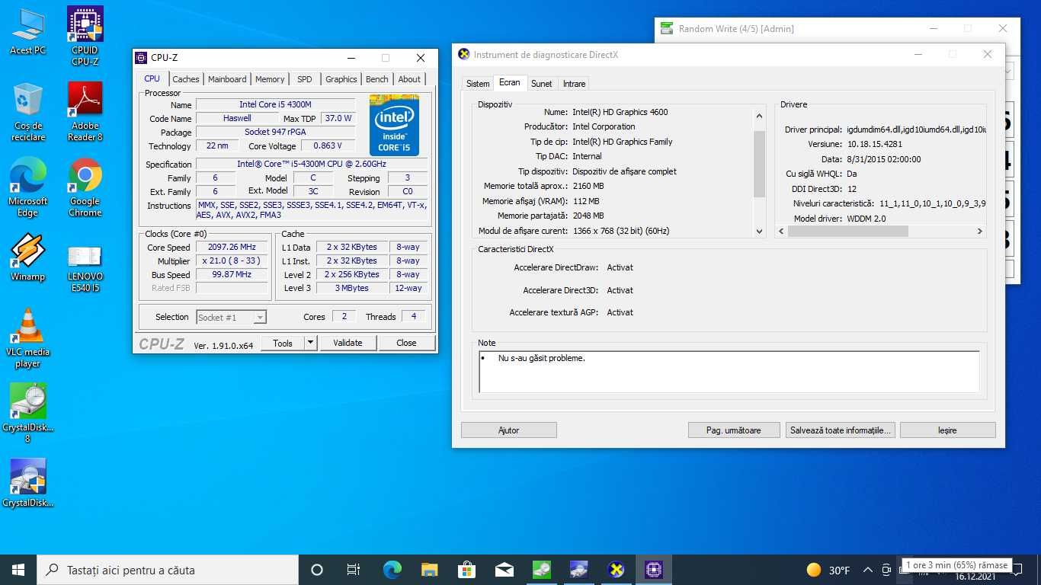Switch to the Graphics tab in CPU-Z
1041x585 pixels.
(341, 79)
